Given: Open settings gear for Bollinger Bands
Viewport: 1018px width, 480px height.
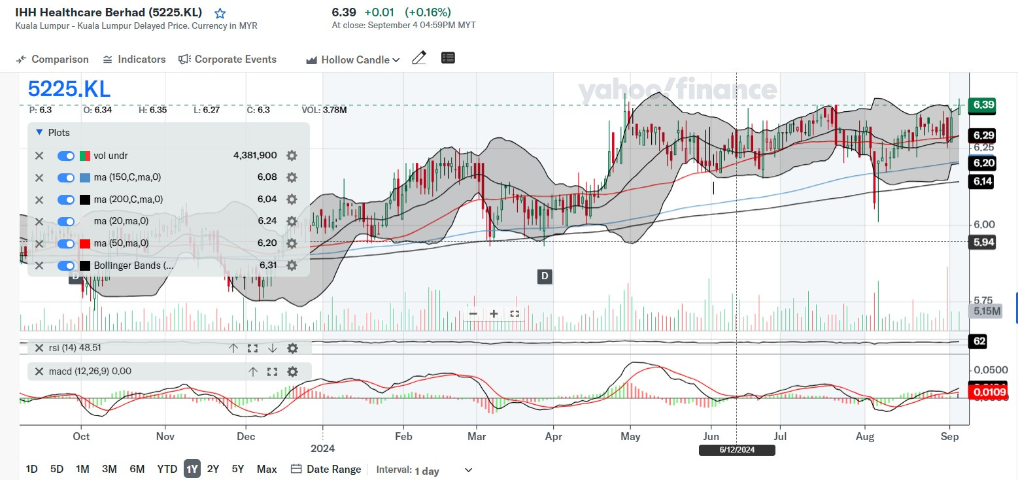Looking at the screenshot, I should coord(292,266).
